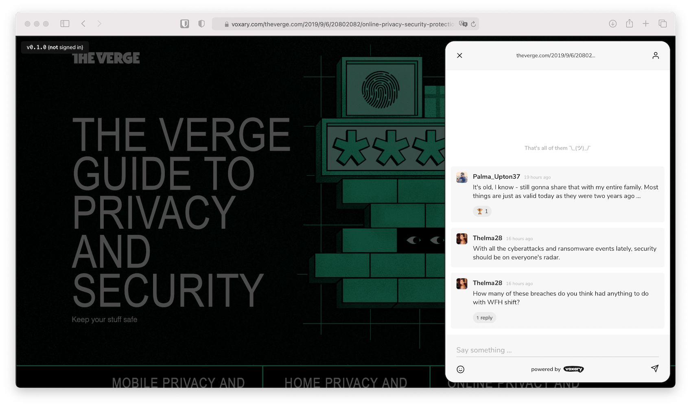Click Thelma28 name on WFH shift comment
This screenshot has width=691, height=407.
(488, 283)
